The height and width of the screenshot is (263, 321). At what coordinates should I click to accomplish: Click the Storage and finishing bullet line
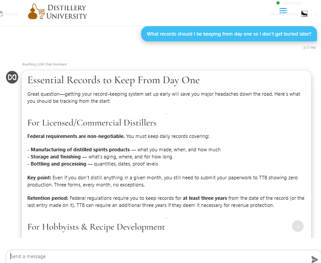pos(100,157)
